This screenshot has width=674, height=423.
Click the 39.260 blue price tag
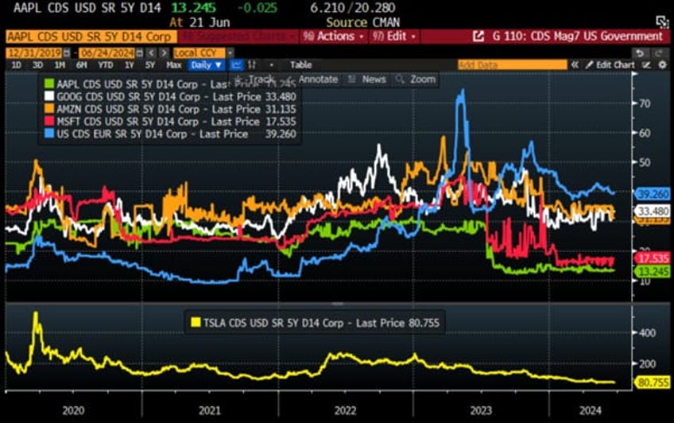pyautogui.click(x=652, y=194)
